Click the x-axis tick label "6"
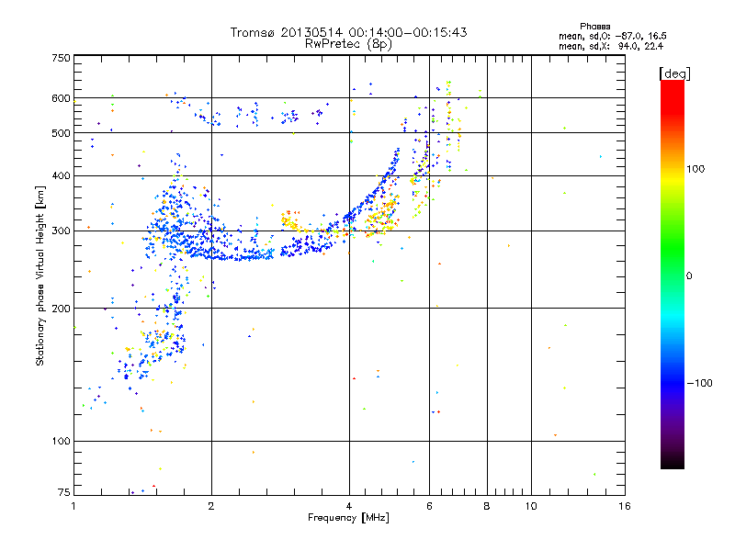 [x=429, y=506]
